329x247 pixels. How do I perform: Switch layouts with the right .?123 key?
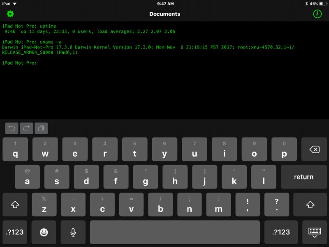point(281,232)
